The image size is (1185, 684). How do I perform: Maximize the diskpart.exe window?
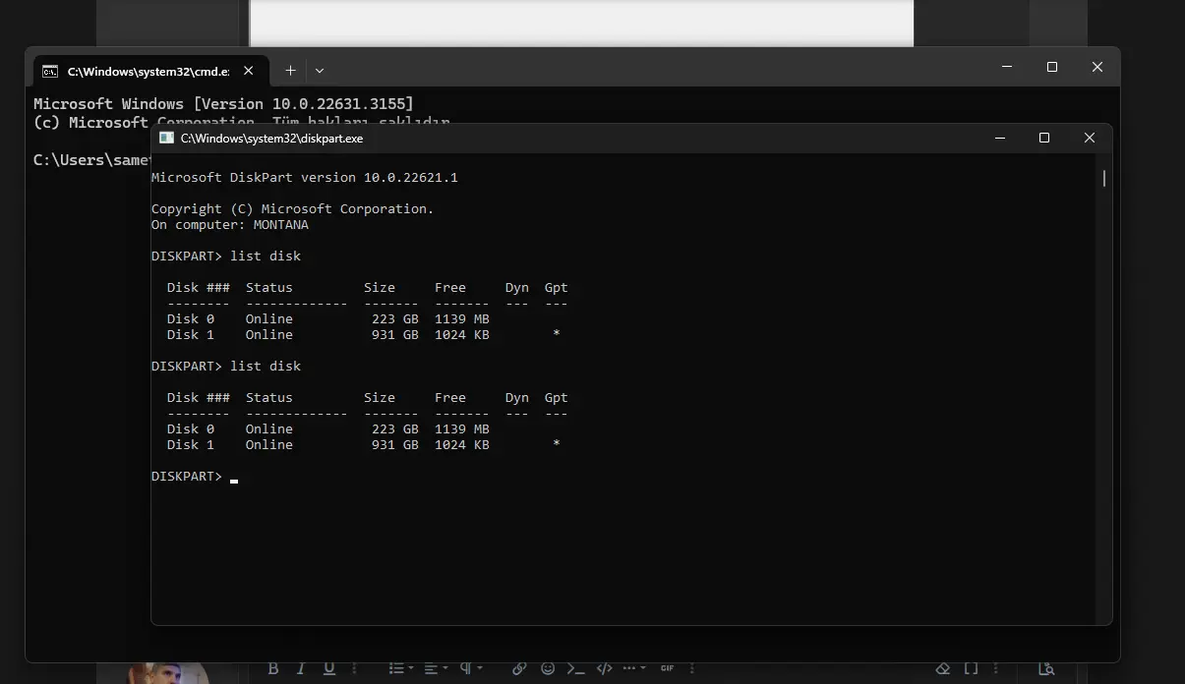(x=1044, y=139)
